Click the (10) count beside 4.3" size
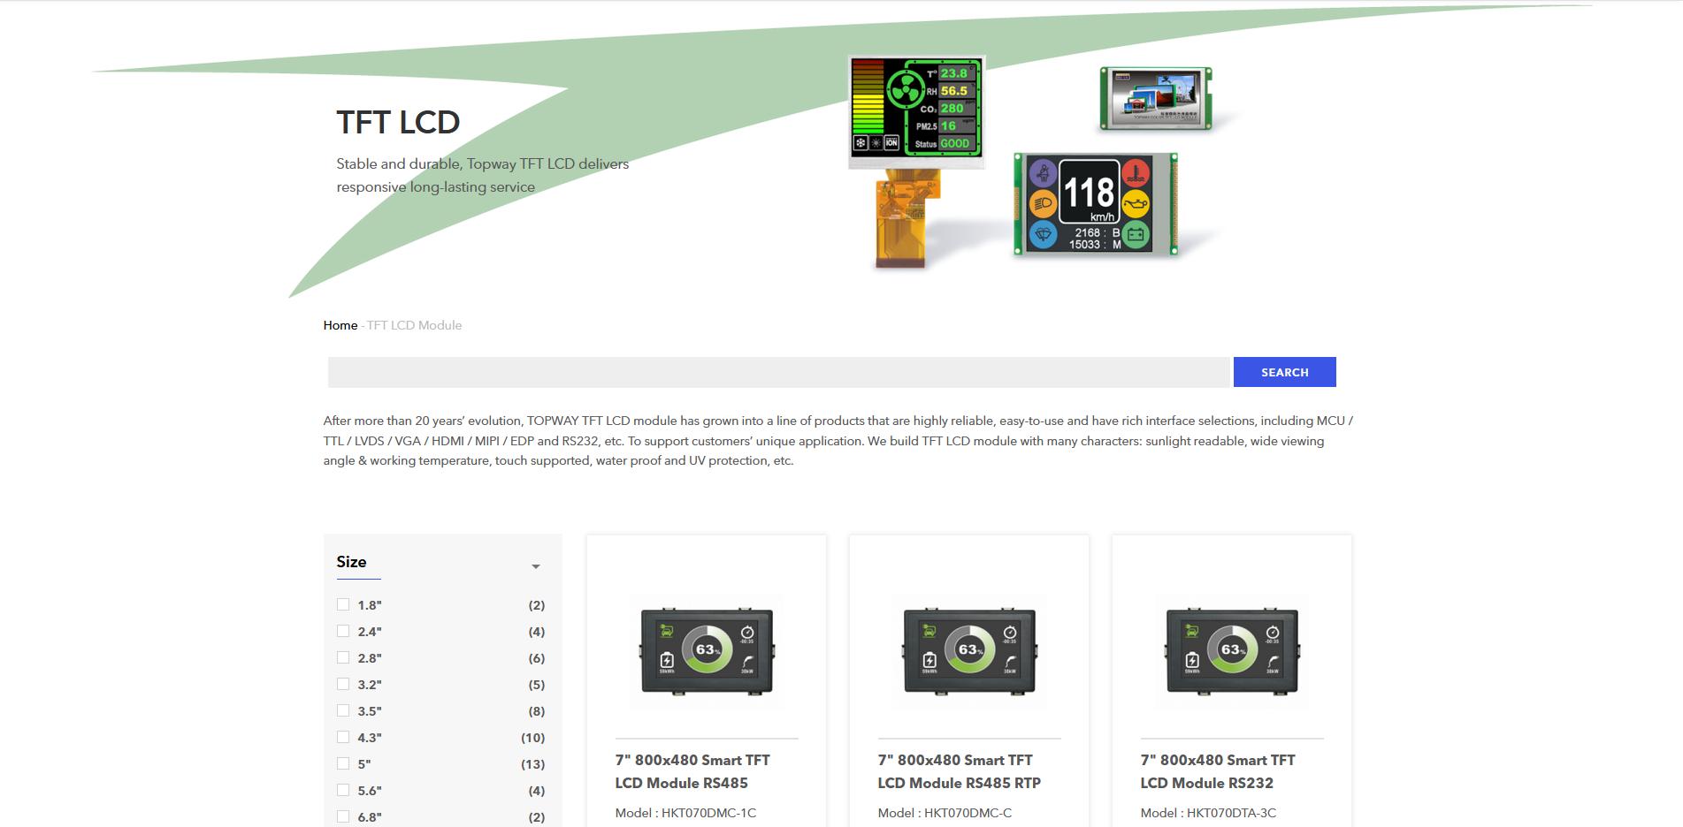Image resolution: width=1683 pixels, height=827 pixels. click(x=532, y=738)
